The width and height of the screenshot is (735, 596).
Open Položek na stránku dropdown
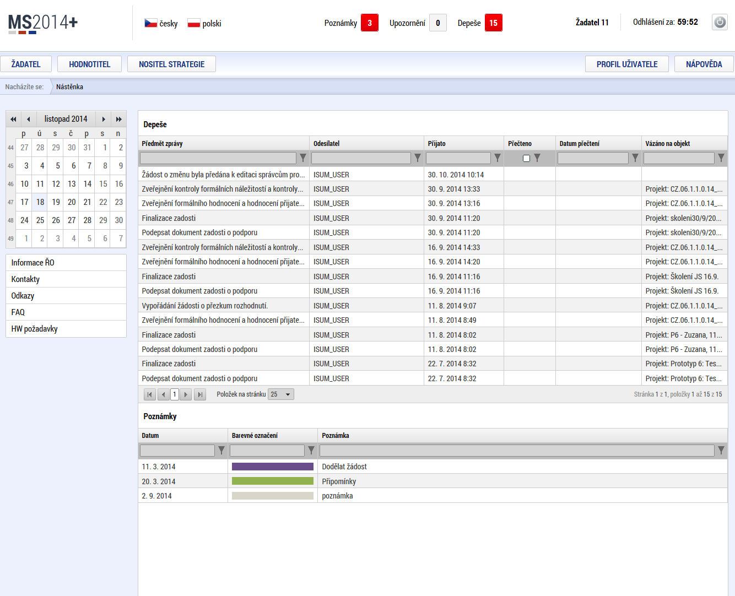(280, 394)
